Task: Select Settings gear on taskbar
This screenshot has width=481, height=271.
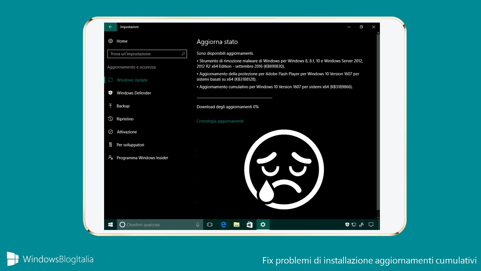Action: click(x=263, y=225)
